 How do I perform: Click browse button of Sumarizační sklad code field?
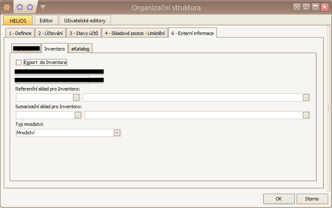[78, 115]
